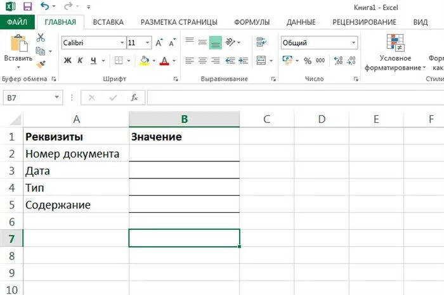Image resolution: width=444 pixels, height=295 pixels.
Task: Expand underline style dropdown arrow
Action: (x=103, y=61)
